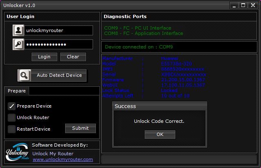The width and height of the screenshot is (261, 168).
Task: Enable the Unlock Router checkbox
Action: (11, 117)
